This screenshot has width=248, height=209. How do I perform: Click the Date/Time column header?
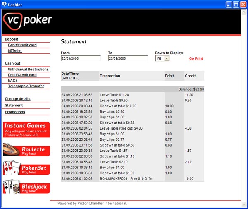pos(80,76)
